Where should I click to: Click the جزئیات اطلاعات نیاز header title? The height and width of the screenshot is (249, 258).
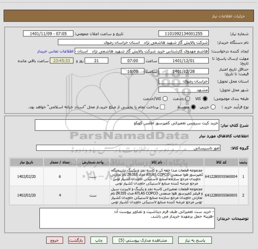pyautogui.click(x=228, y=16)
